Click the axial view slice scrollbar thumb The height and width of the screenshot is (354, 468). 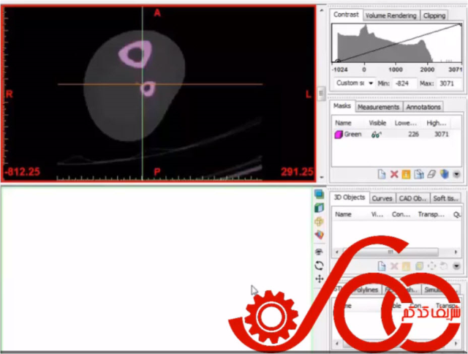coord(322,94)
